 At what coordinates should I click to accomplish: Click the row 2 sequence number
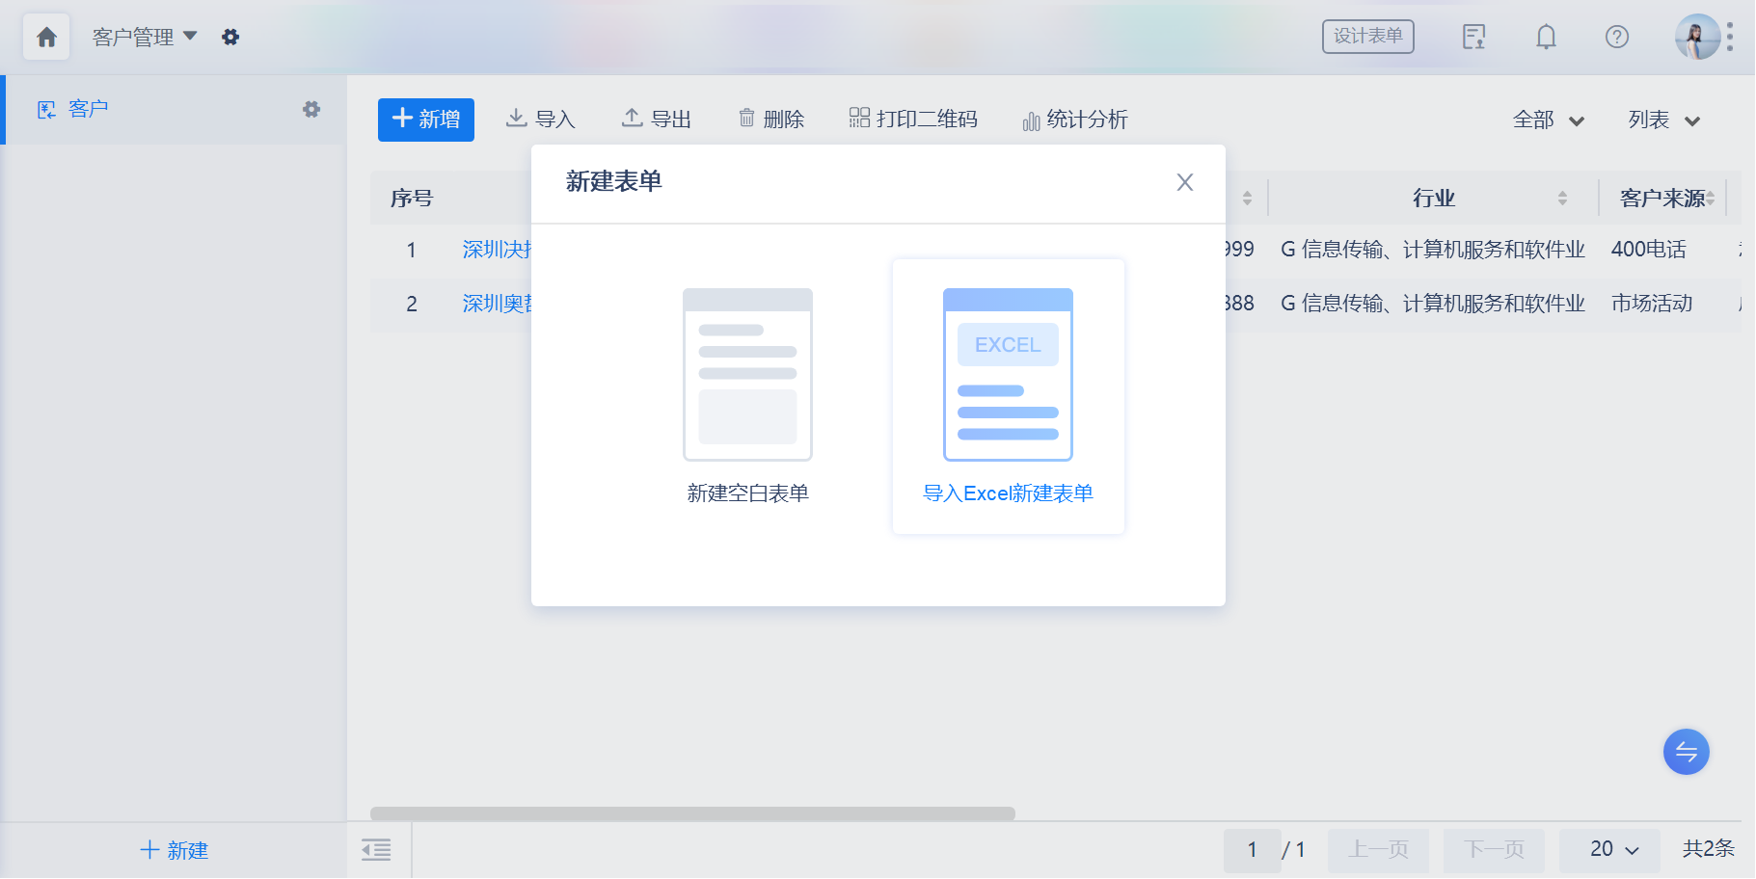[x=412, y=305]
